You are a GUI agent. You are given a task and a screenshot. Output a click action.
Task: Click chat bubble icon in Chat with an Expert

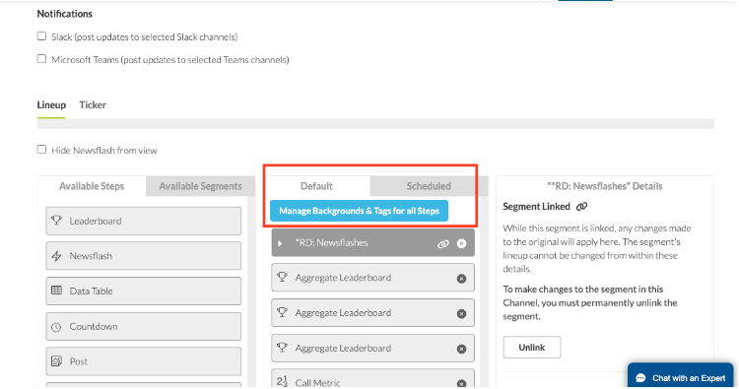tap(640, 378)
